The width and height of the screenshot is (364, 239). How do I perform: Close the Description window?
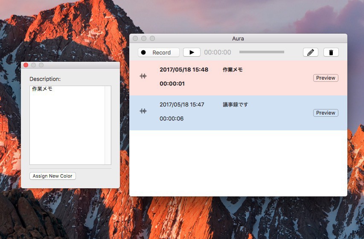point(26,65)
